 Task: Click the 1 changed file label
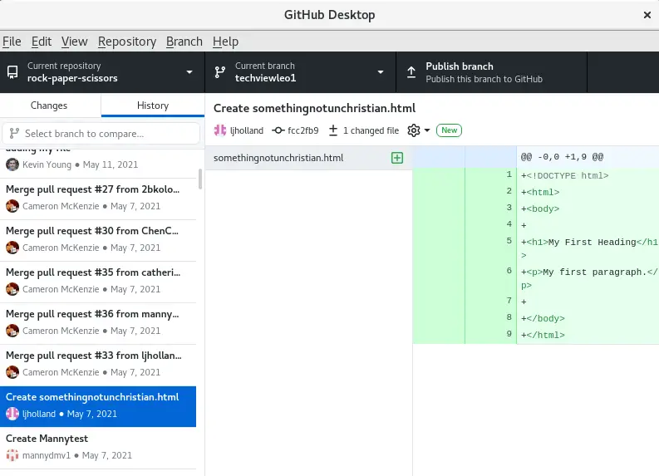371,130
